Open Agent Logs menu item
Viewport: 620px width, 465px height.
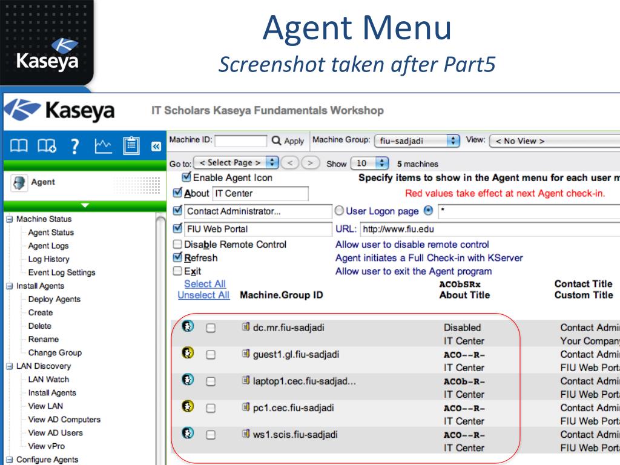(x=48, y=246)
